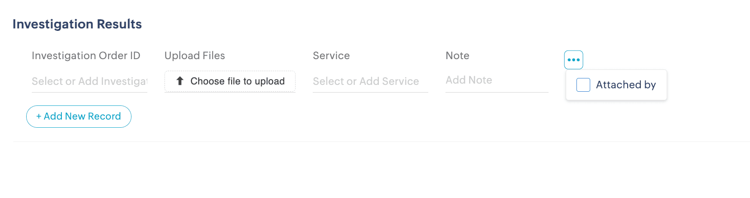The width and height of the screenshot is (750, 198).
Task: Click the underline below the Add Note field
Action: tap(497, 92)
